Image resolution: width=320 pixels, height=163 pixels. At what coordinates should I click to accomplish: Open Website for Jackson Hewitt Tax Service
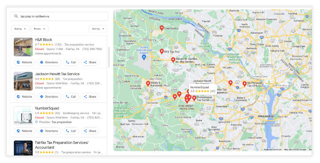tap(24, 97)
